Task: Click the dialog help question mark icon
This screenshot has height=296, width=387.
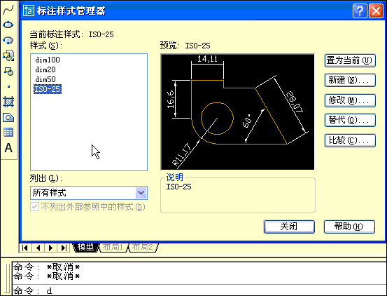Action: coord(360,11)
